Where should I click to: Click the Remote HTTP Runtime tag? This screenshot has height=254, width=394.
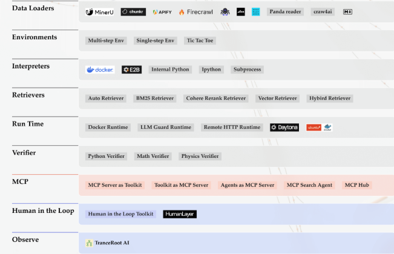(x=232, y=127)
